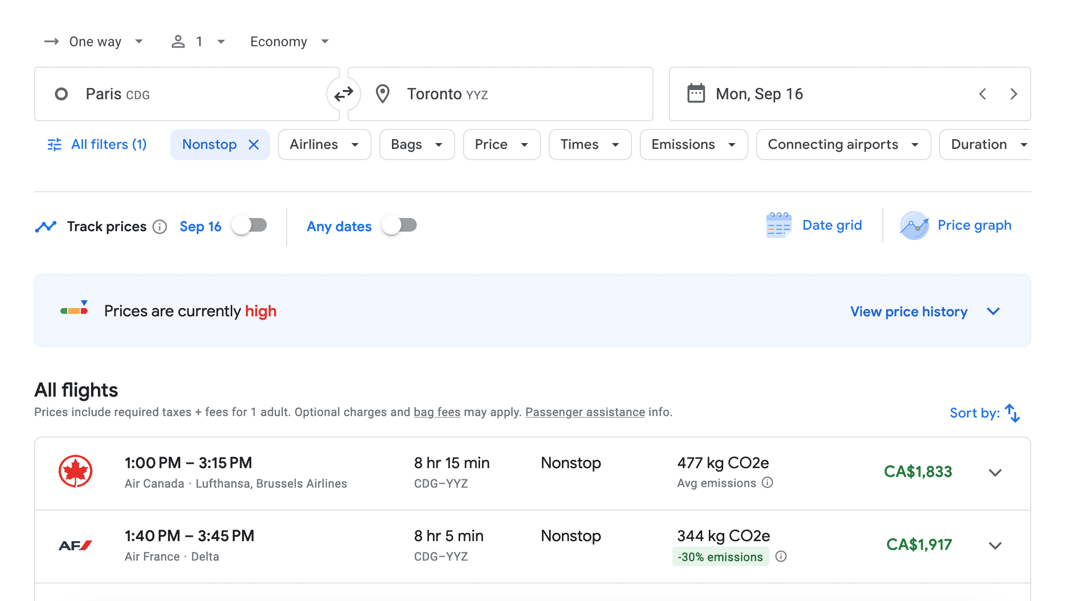The image size is (1078, 601).
Task: Toggle price tracking for Sep 16
Action: (249, 226)
